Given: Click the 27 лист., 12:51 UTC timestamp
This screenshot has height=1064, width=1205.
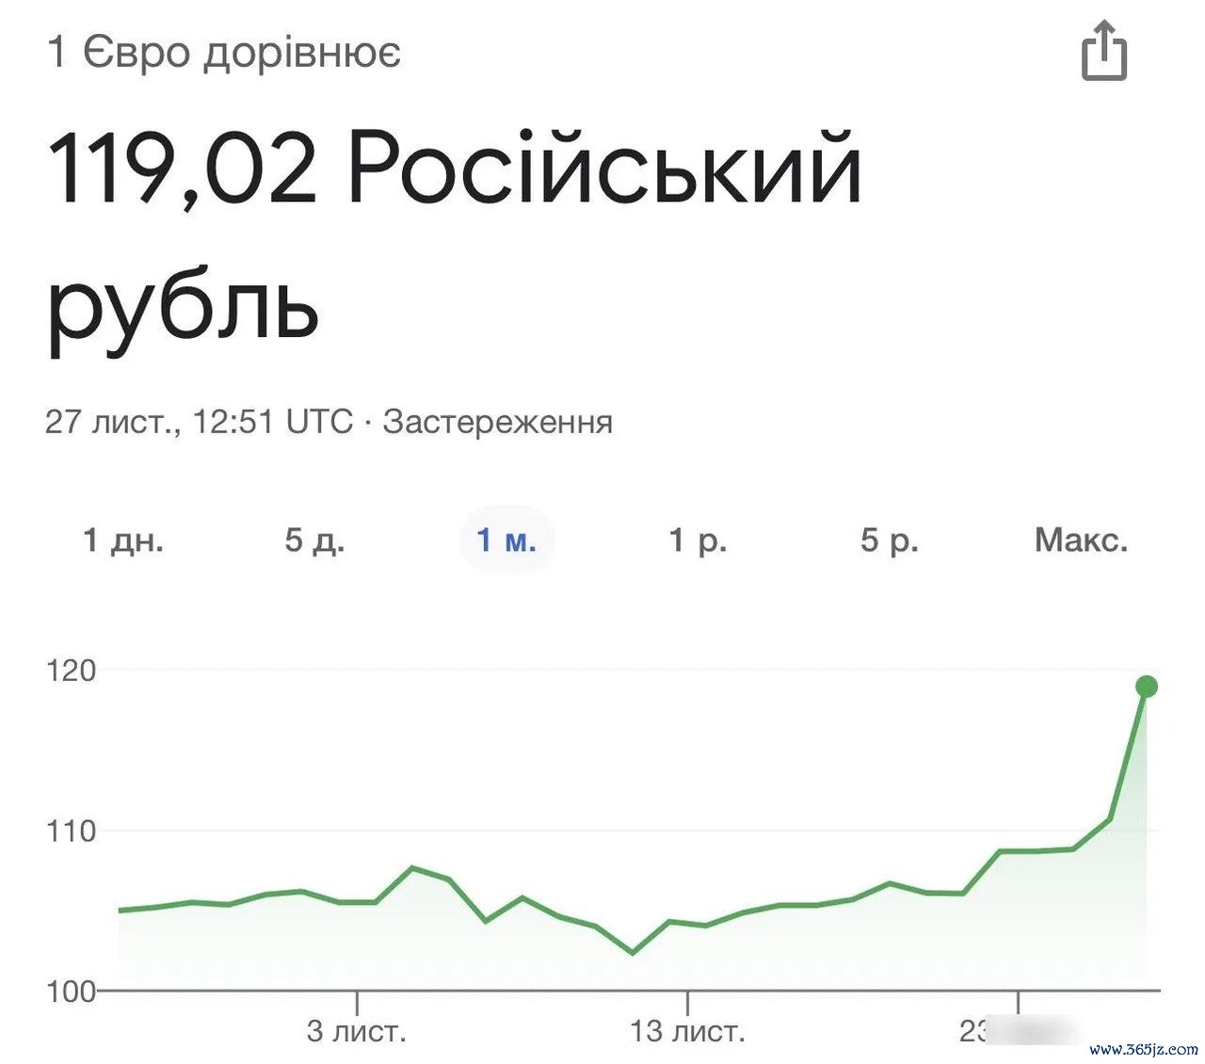Looking at the screenshot, I should (x=199, y=421).
